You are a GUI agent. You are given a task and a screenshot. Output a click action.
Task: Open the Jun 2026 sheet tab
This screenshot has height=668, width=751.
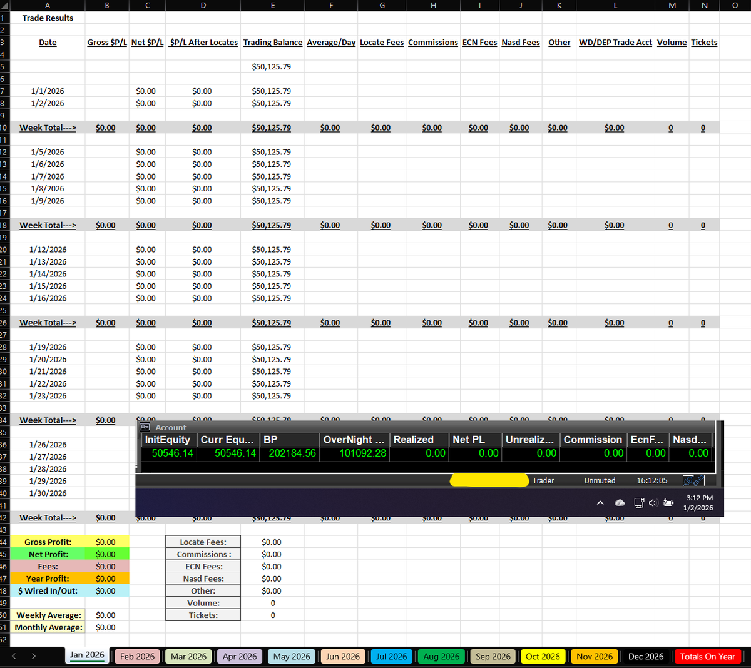(343, 656)
